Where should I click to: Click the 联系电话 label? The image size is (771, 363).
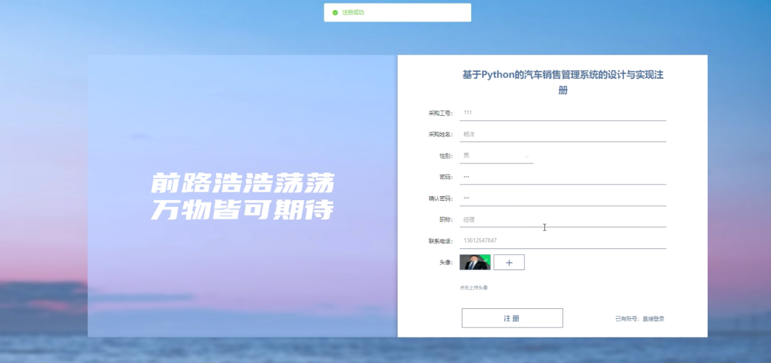pyautogui.click(x=440, y=241)
